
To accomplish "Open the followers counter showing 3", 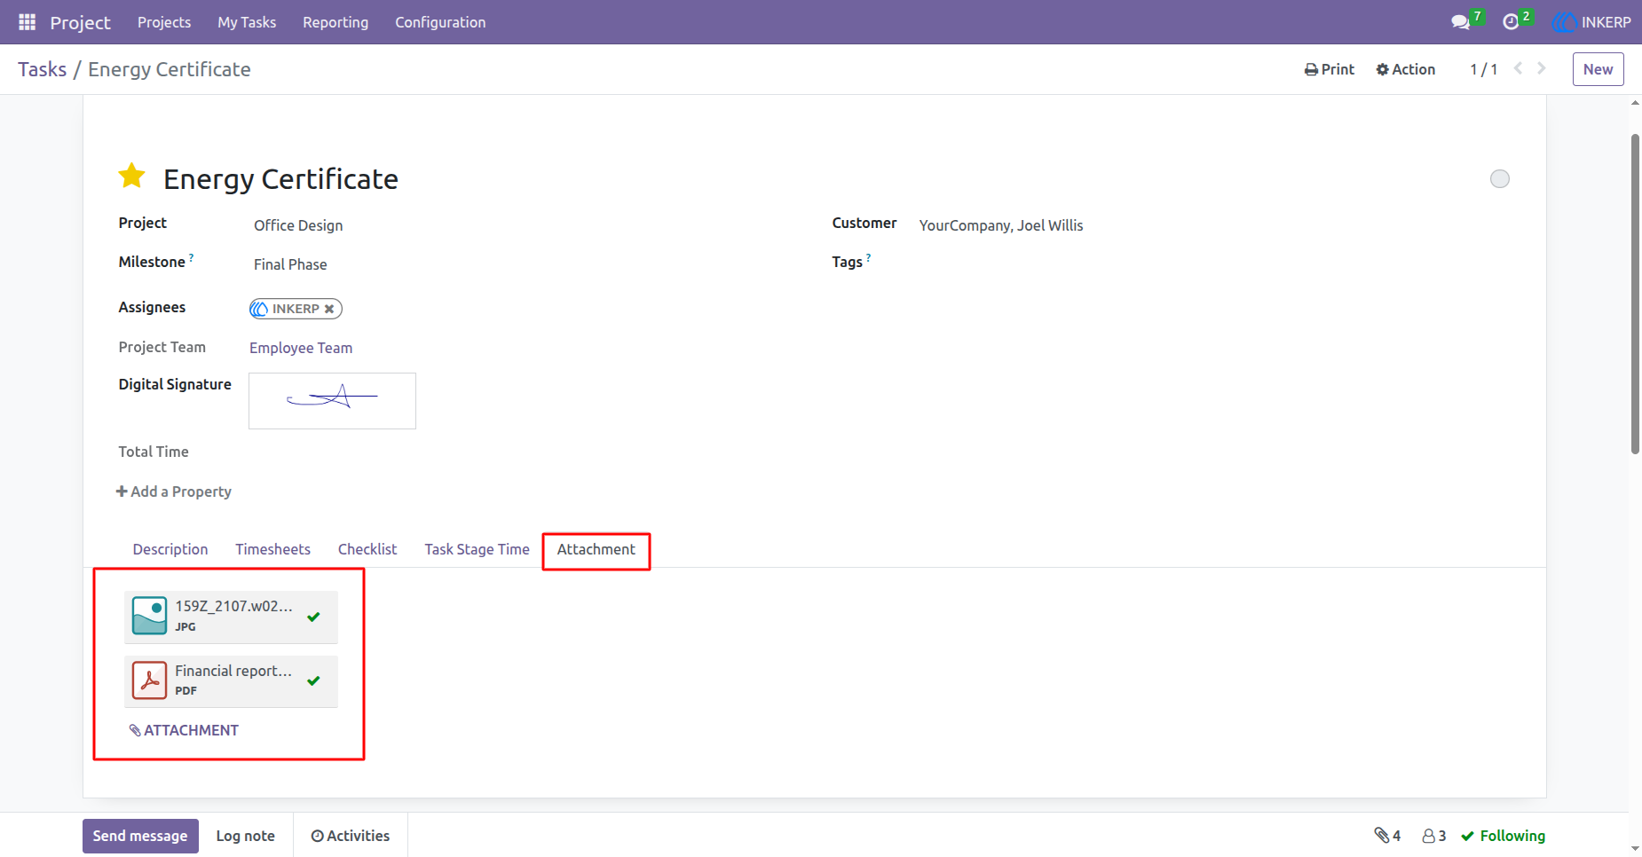I will tap(1434, 836).
